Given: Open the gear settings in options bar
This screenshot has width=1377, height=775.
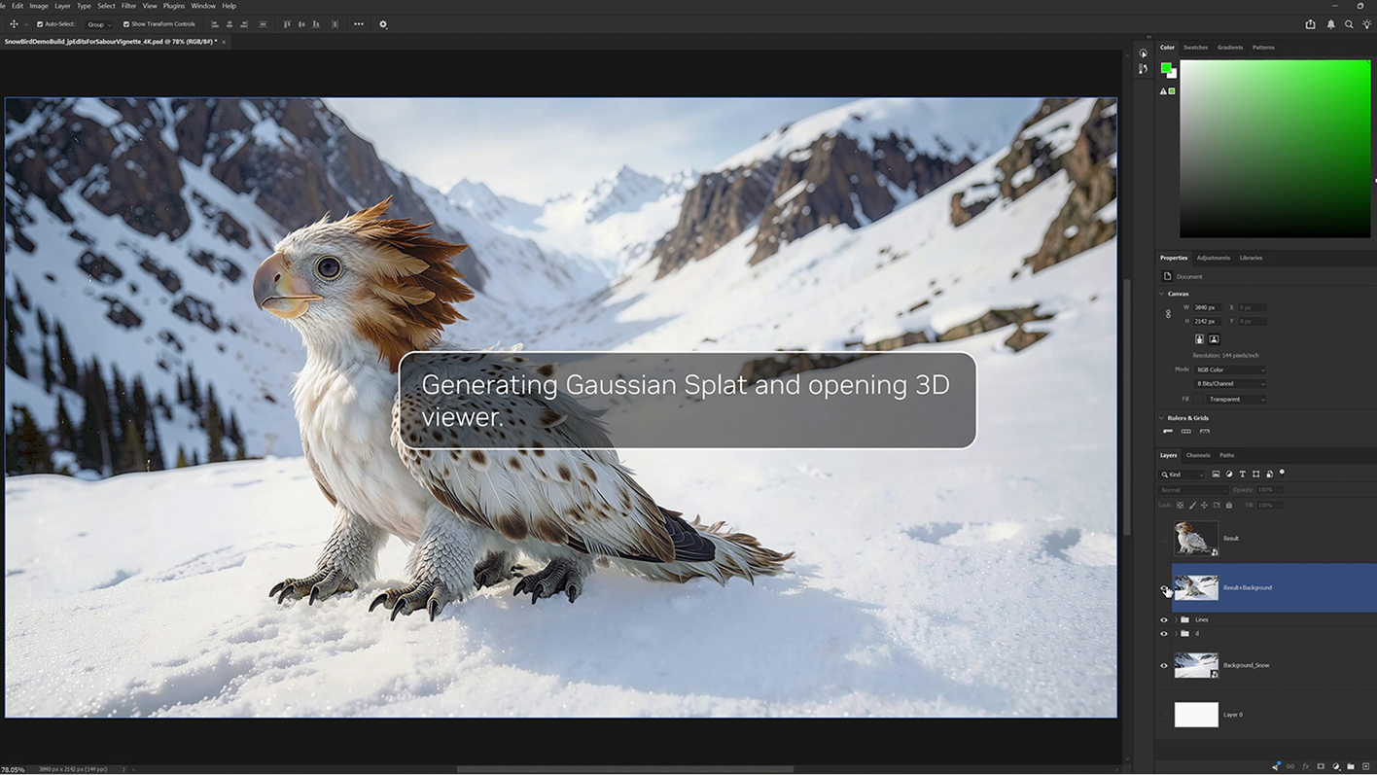Looking at the screenshot, I should click(x=383, y=24).
